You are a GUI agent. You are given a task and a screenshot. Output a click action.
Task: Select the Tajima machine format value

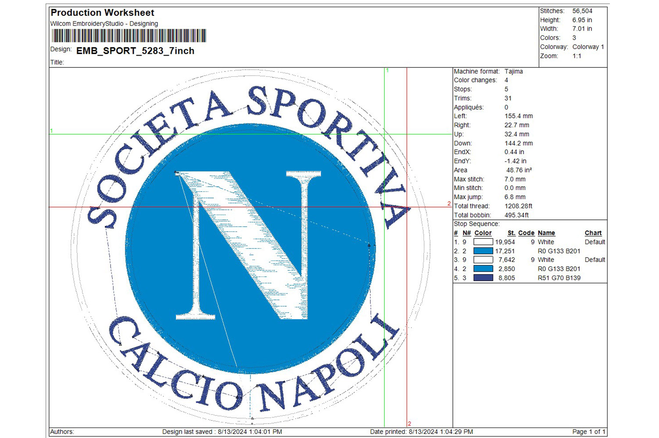click(x=513, y=71)
